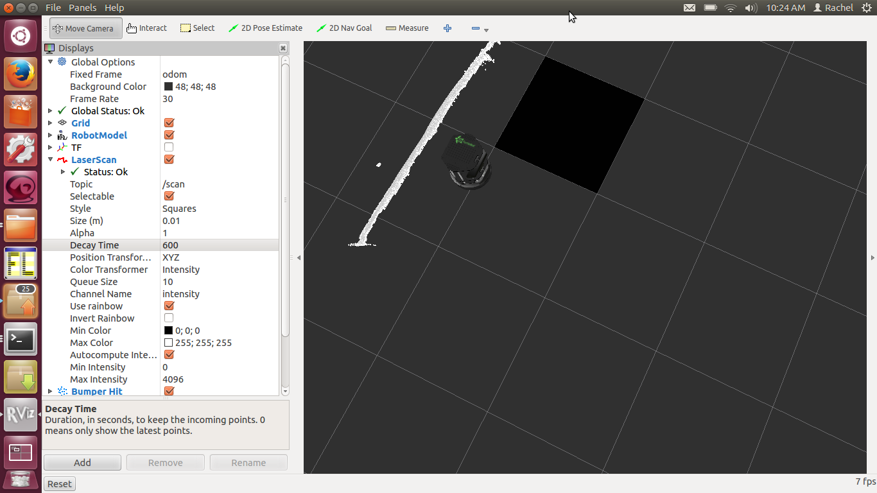Open the Software Updater with badge 25
Screen dimensions: 877x493
(21, 301)
